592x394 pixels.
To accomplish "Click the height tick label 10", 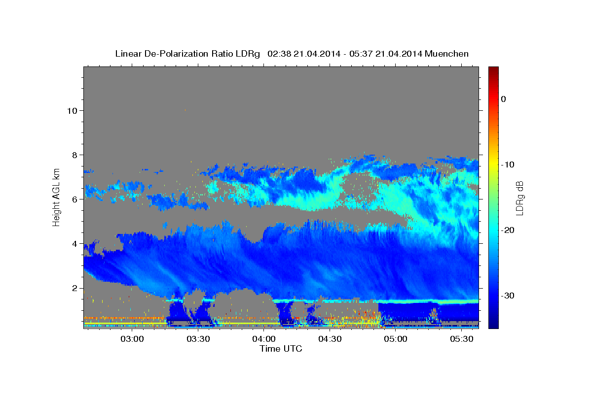I will pos(72,110).
